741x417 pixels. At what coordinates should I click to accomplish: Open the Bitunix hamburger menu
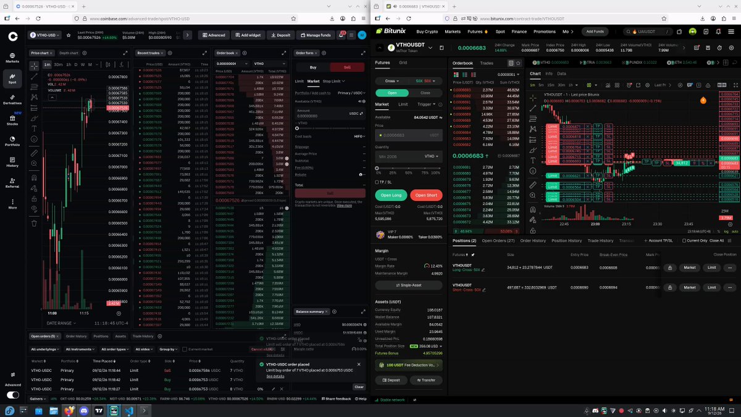pyautogui.click(x=731, y=32)
